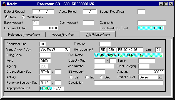The height and width of the screenshot is (100, 175).
Task: Click the Budget Fiscal Year field
Action: [141, 12]
